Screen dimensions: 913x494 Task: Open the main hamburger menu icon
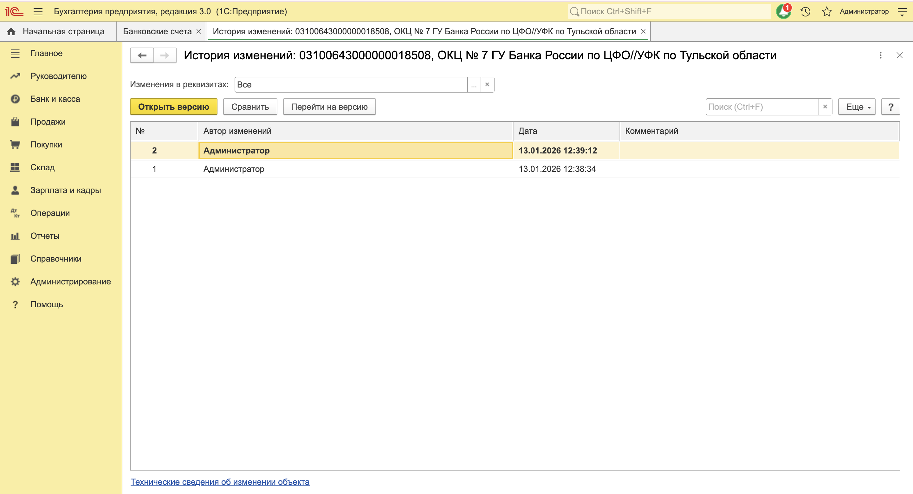[38, 12]
